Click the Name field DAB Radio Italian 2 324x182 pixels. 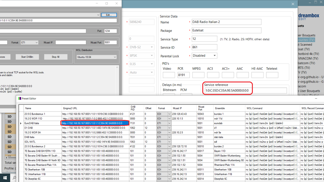[x=226, y=22]
